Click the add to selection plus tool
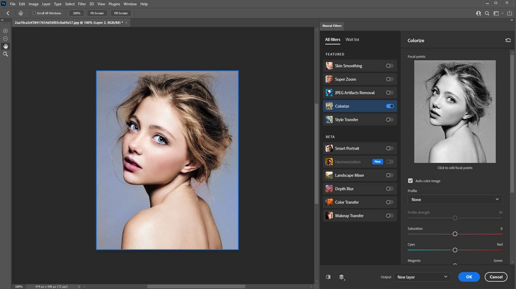The height and width of the screenshot is (289, 516). click(x=5, y=31)
